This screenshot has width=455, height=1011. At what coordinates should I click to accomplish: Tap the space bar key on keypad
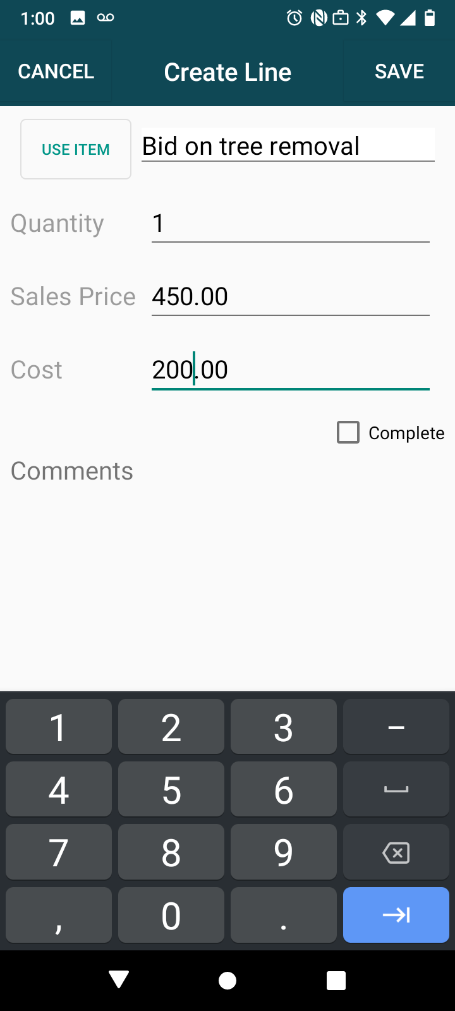(396, 789)
